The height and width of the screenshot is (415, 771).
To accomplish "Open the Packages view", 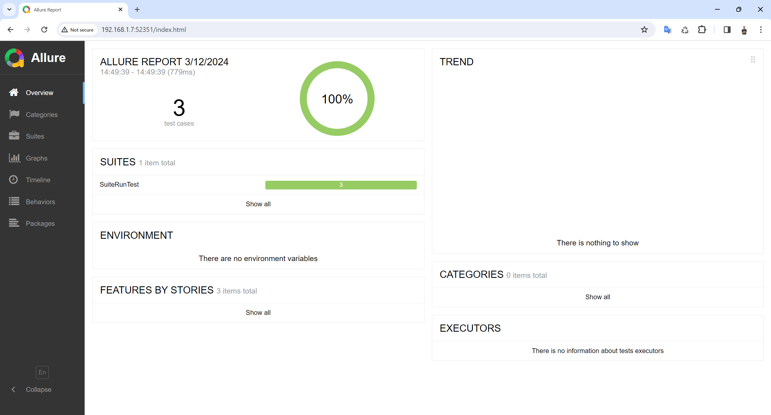I will point(42,223).
